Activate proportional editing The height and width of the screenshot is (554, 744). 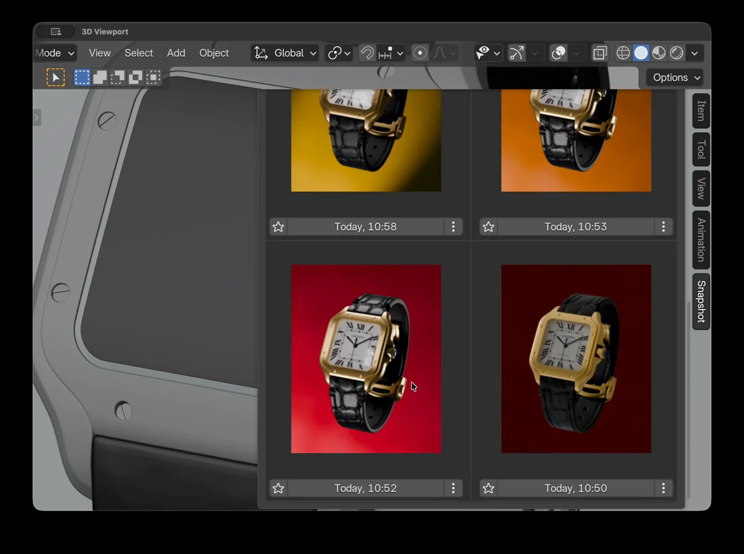tap(419, 53)
